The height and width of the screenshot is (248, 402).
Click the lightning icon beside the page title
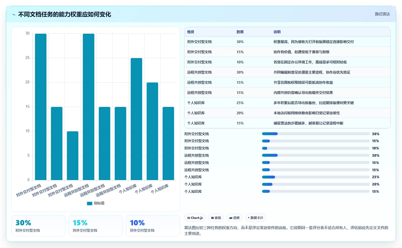(x=14, y=15)
